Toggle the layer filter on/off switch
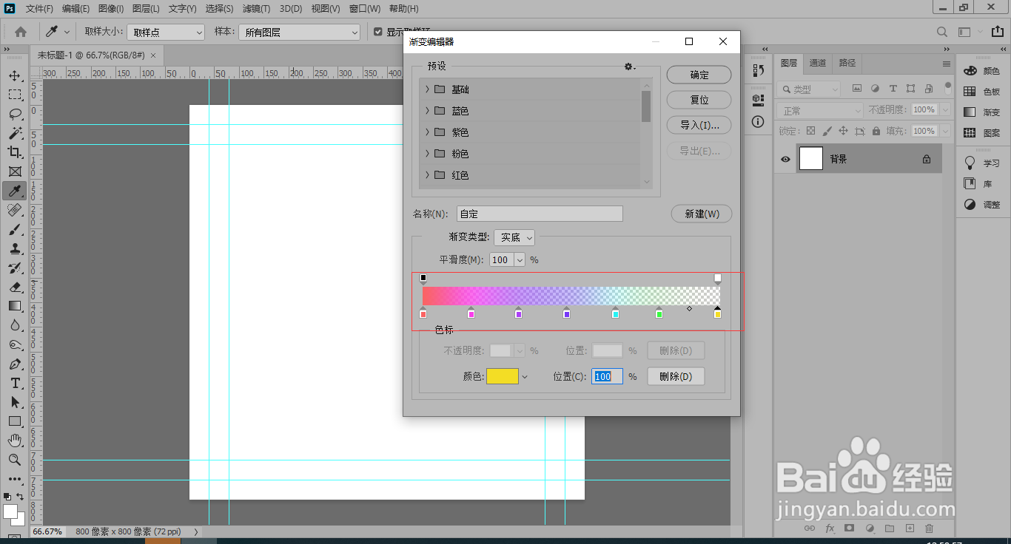Viewport: 1011px width, 544px height. [x=947, y=87]
